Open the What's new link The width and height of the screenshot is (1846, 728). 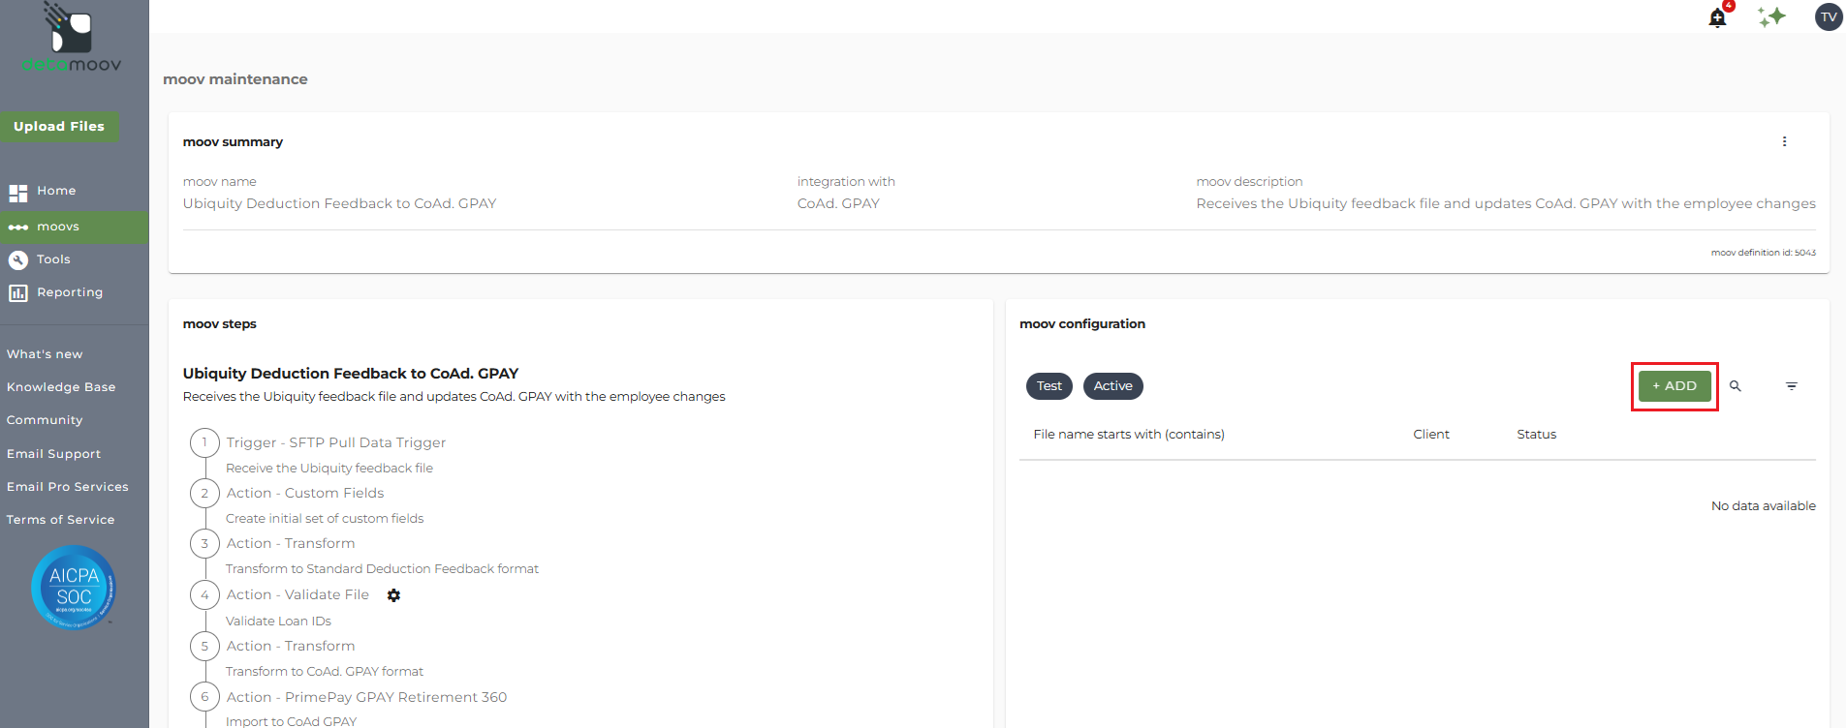click(x=45, y=354)
